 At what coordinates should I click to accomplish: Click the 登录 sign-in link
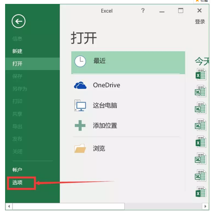click(200, 22)
